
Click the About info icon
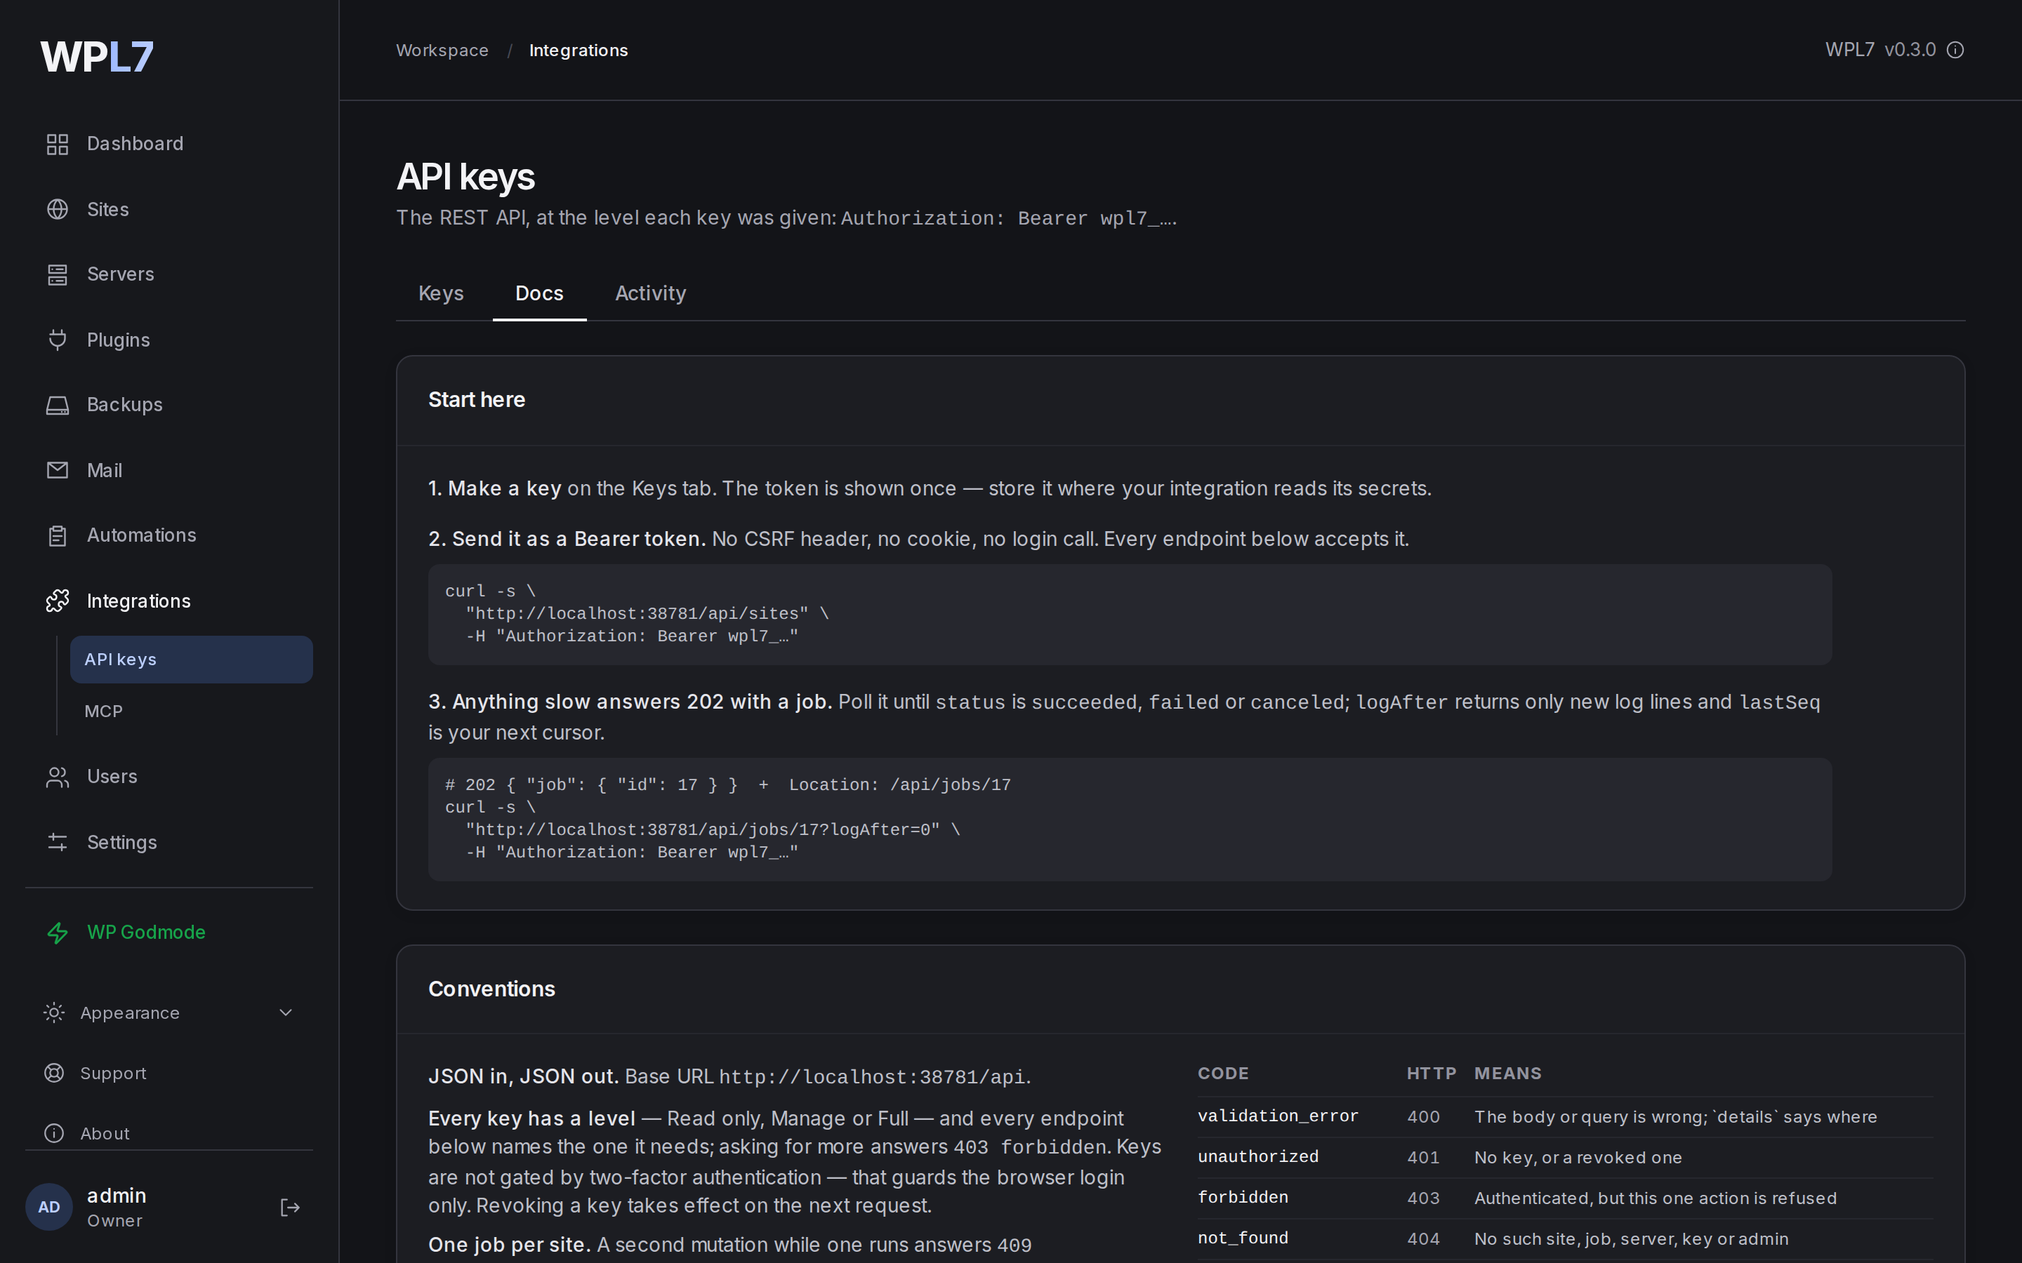tap(53, 1132)
